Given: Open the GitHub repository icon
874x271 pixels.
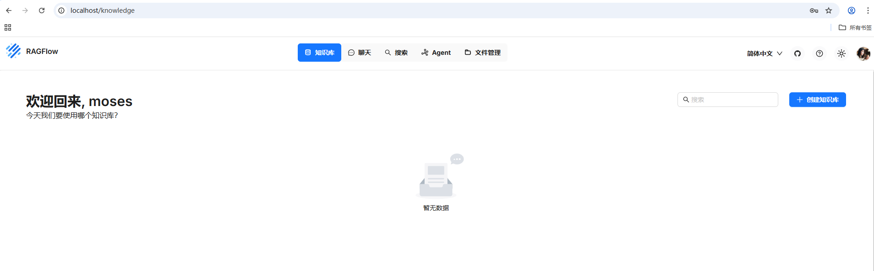Looking at the screenshot, I should (798, 53).
